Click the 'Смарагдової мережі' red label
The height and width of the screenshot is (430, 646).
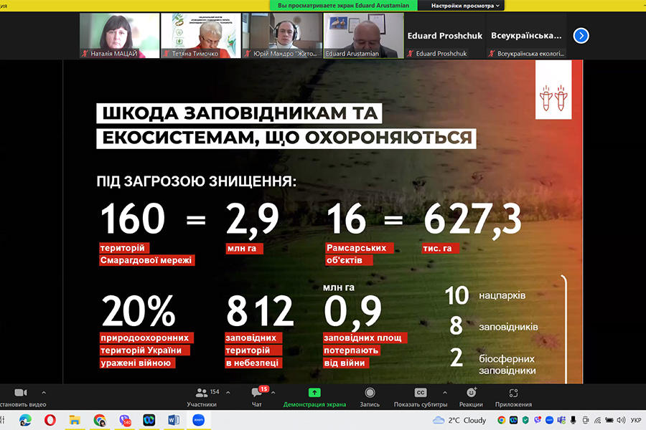(146, 260)
